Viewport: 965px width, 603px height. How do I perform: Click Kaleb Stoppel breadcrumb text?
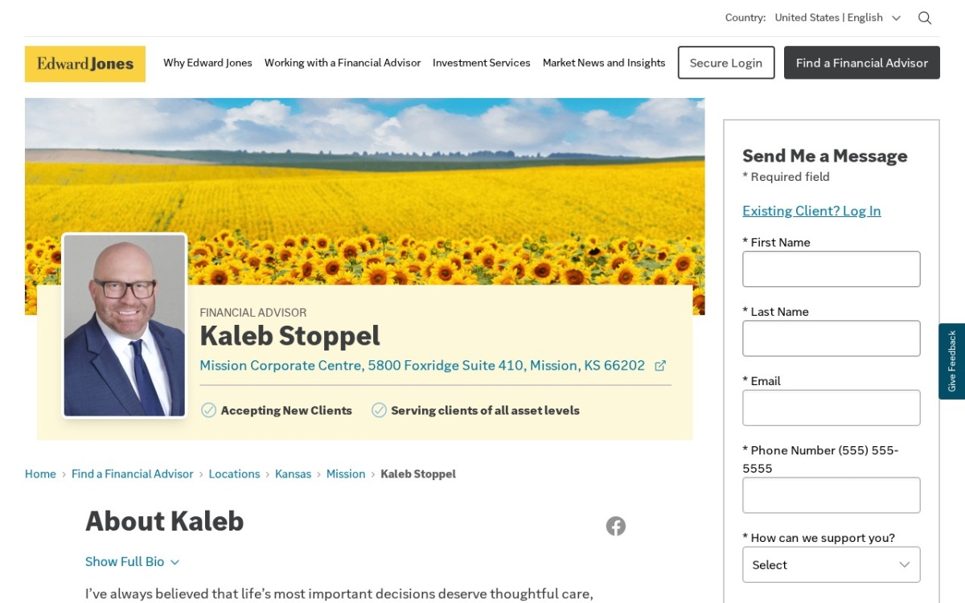pyautogui.click(x=418, y=474)
